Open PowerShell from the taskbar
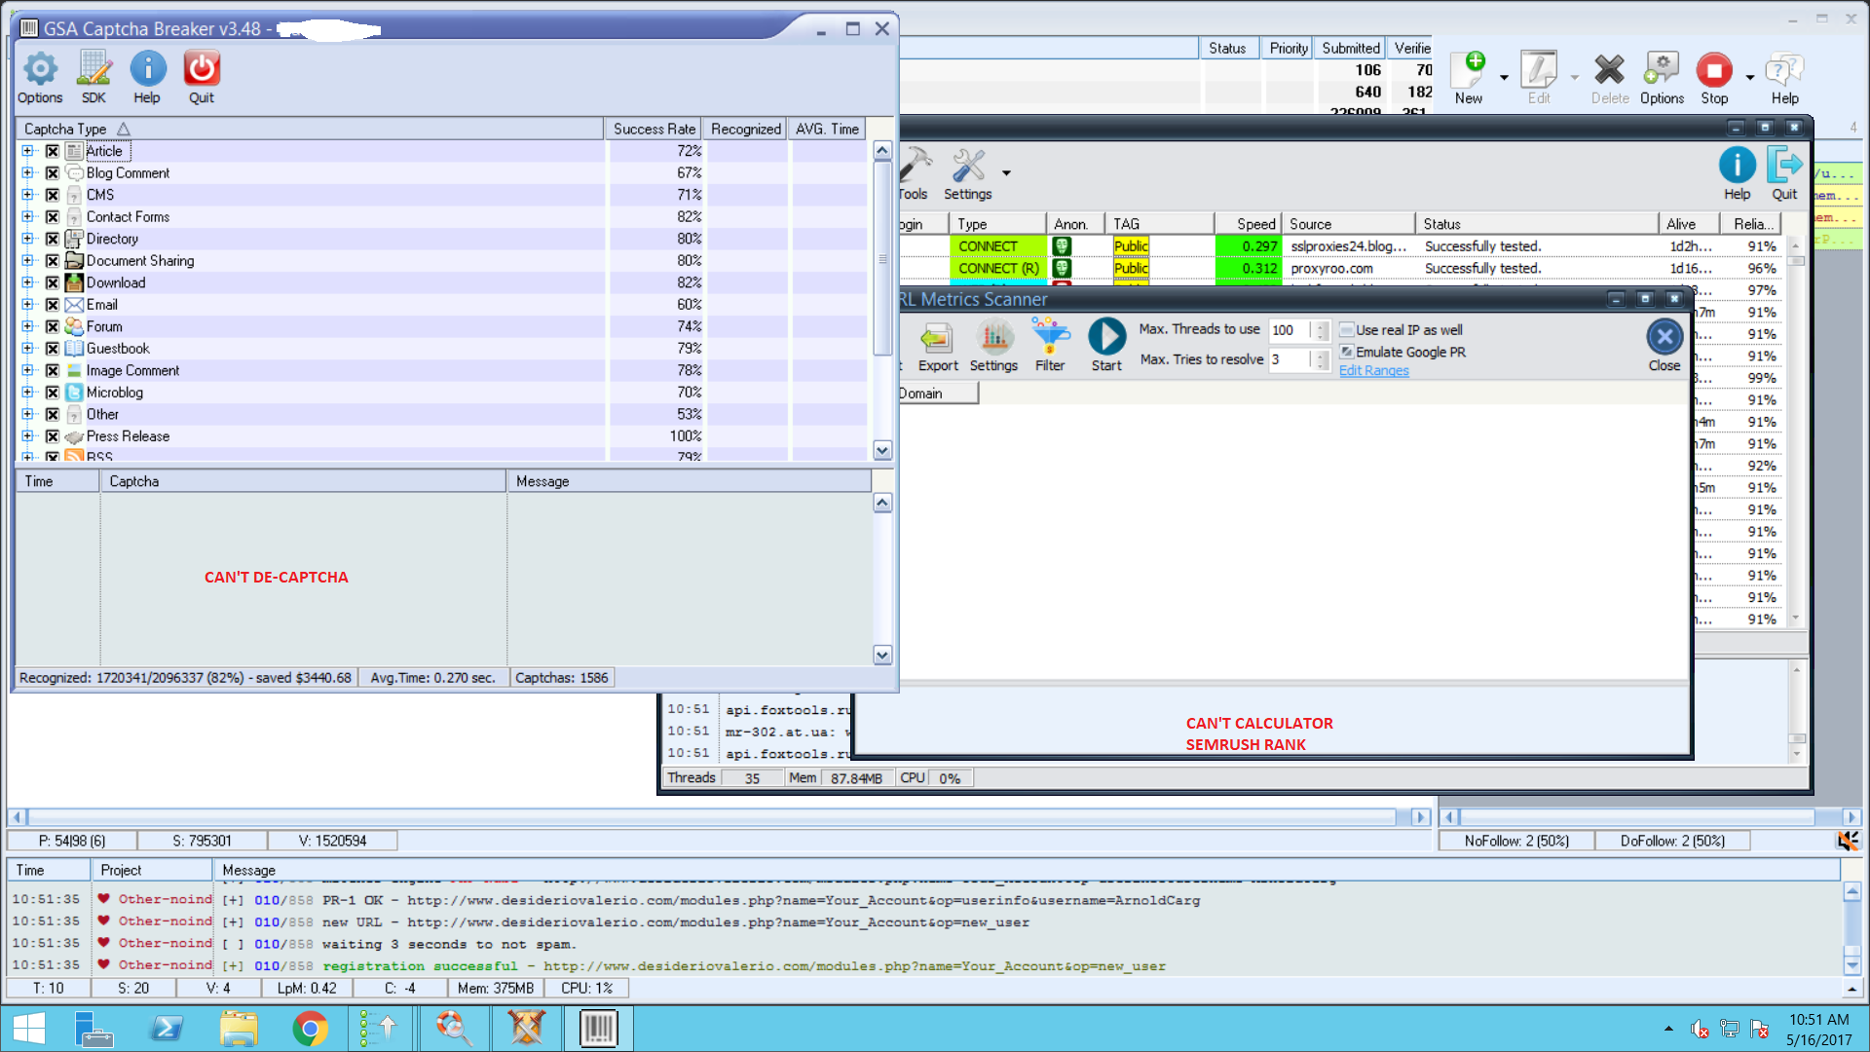This screenshot has width=1870, height=1052. [x=167, y=1029]
